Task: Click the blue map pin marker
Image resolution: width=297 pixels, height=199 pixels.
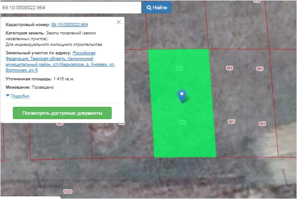Action: pos(182,95)
